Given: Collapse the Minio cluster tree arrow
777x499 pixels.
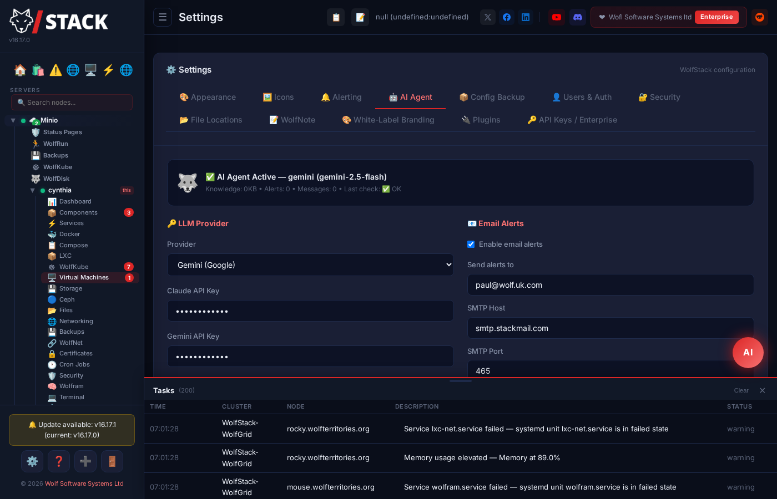Looking at the screenshot, I should pos(13,120).
